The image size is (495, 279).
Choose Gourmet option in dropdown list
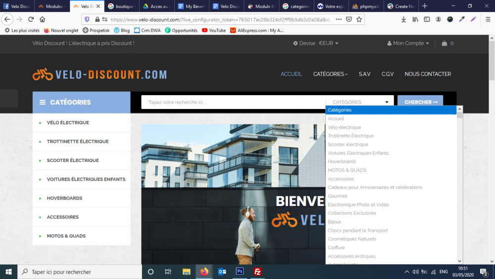337,196
